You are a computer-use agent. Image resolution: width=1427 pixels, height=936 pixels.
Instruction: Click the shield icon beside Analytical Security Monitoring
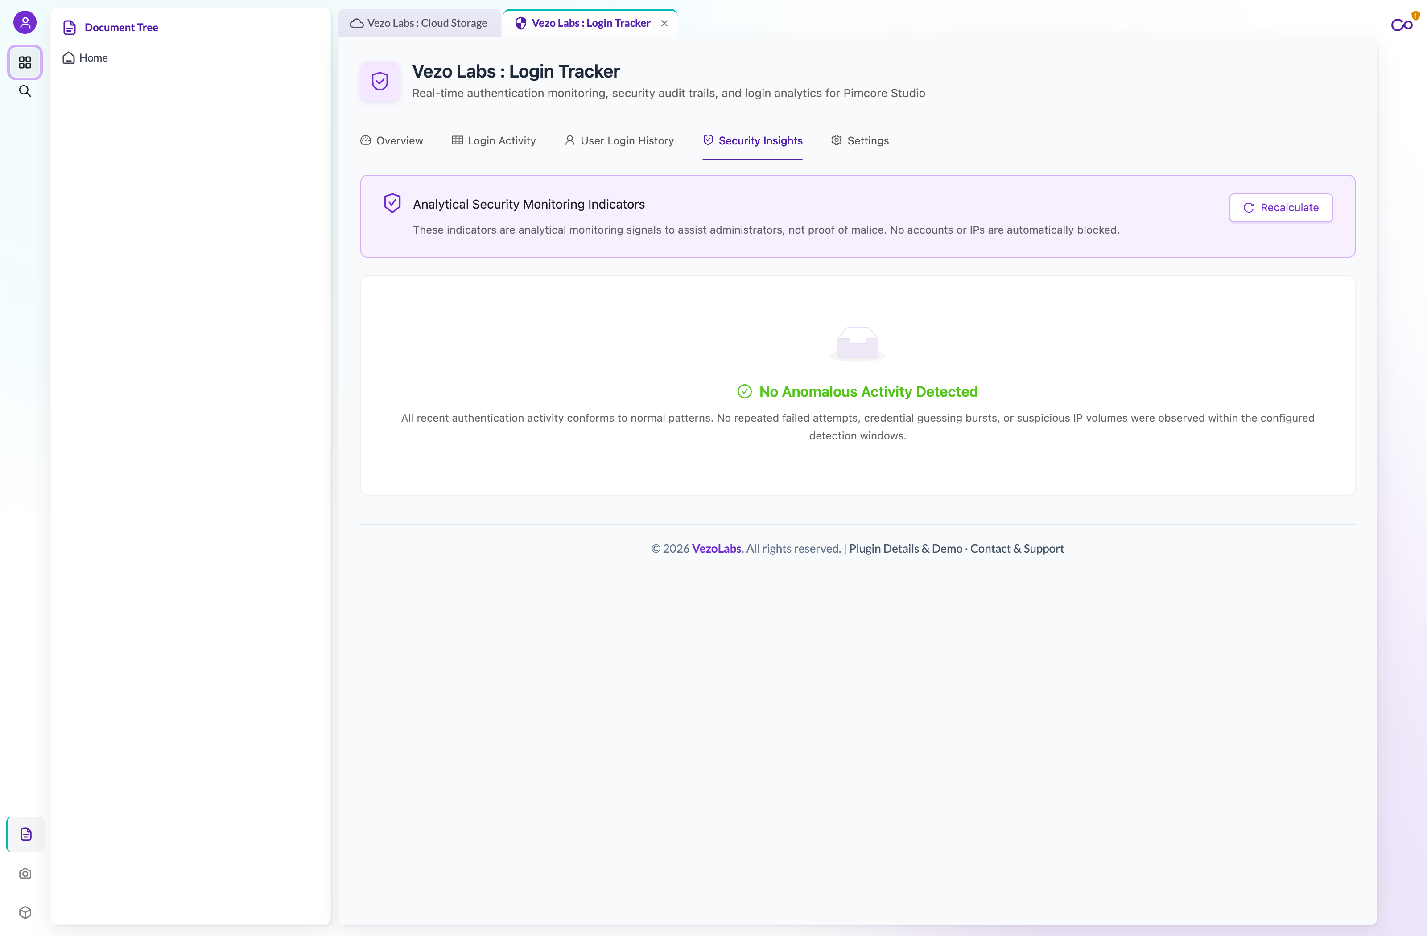pos(392,203)
